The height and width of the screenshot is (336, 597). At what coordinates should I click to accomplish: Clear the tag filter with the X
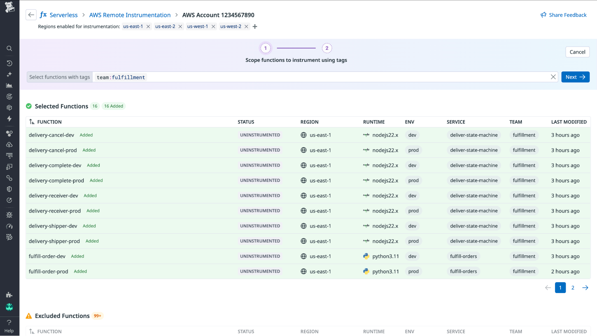click(x=553, y=77)
